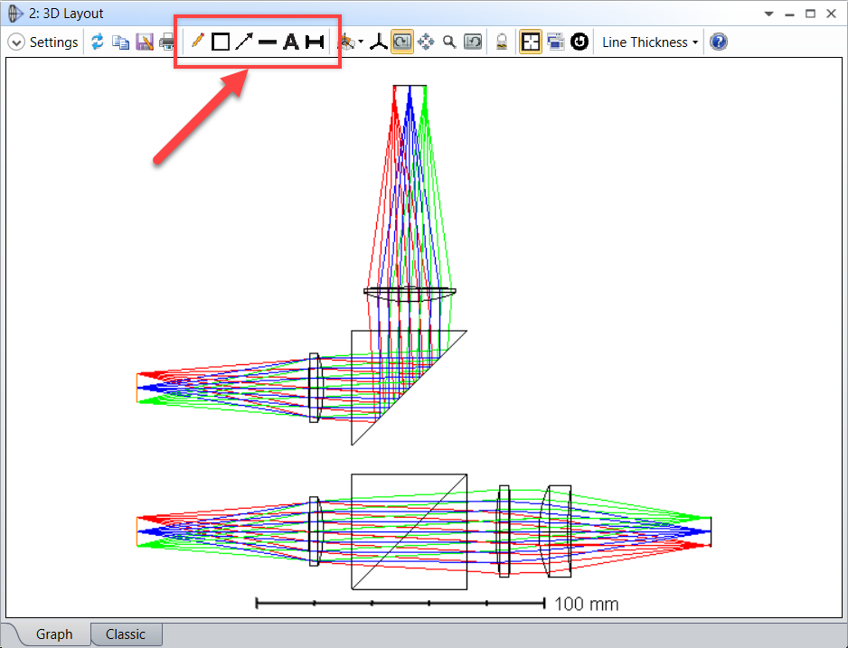848x648 pixels.
Task: Select the line drawing tool
Action: 268,42
